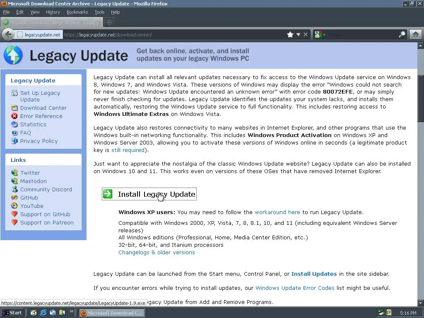Follow the still required link
424x318 pixels.
tap(128, 150)
